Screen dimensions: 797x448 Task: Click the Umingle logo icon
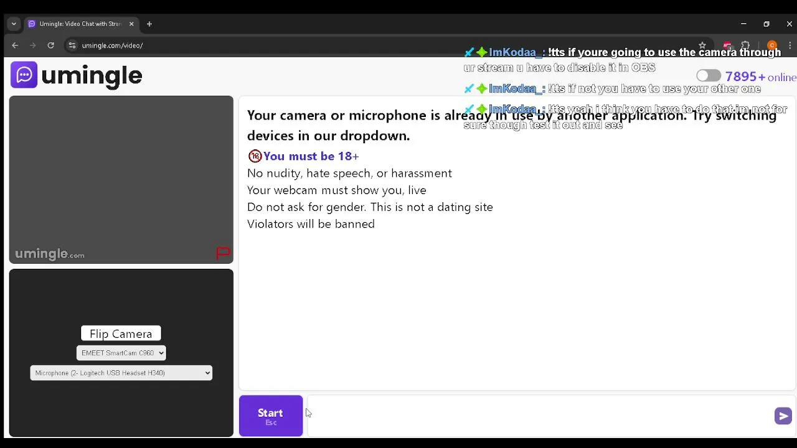click(24, 75)
